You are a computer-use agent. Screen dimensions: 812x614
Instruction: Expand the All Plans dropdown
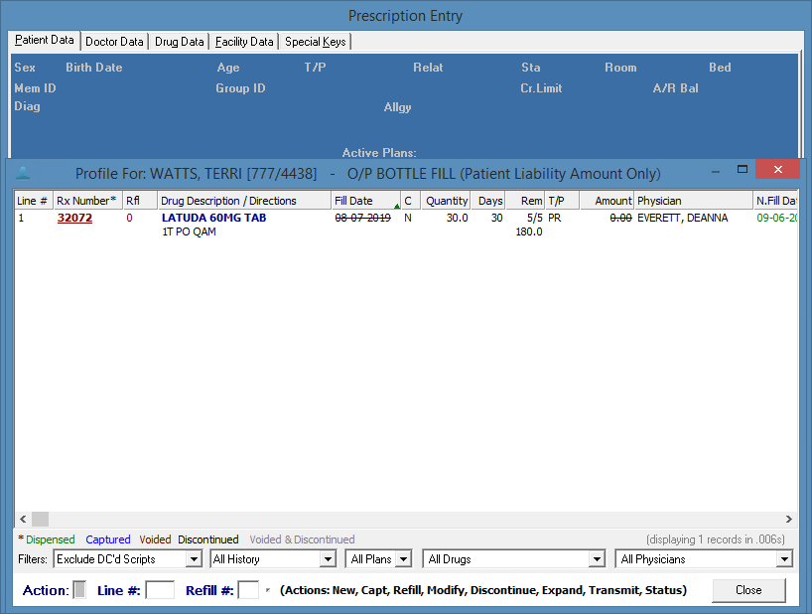click(x=403, y=558)
